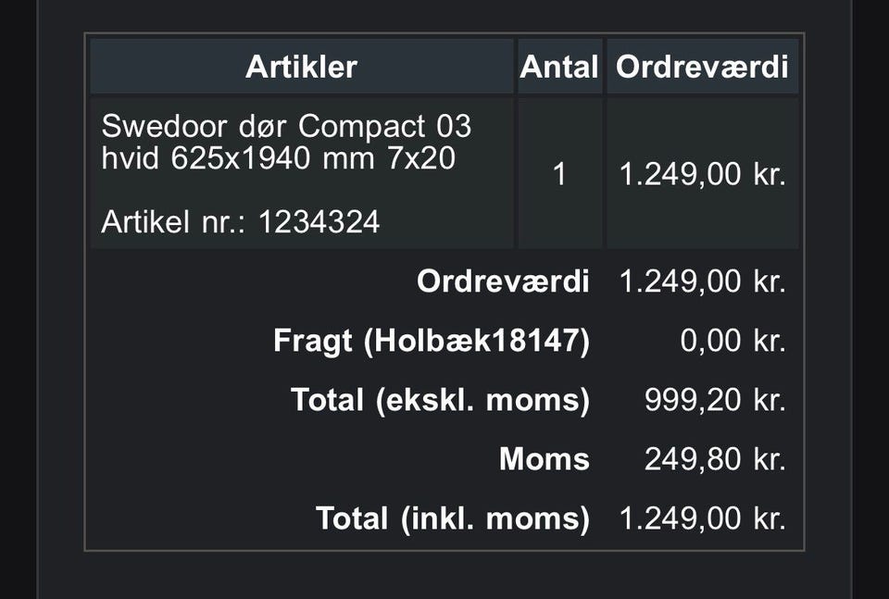Click the Total (inkl. moms) label
Viewport: 889px width, 599px height.
(452, 518)
